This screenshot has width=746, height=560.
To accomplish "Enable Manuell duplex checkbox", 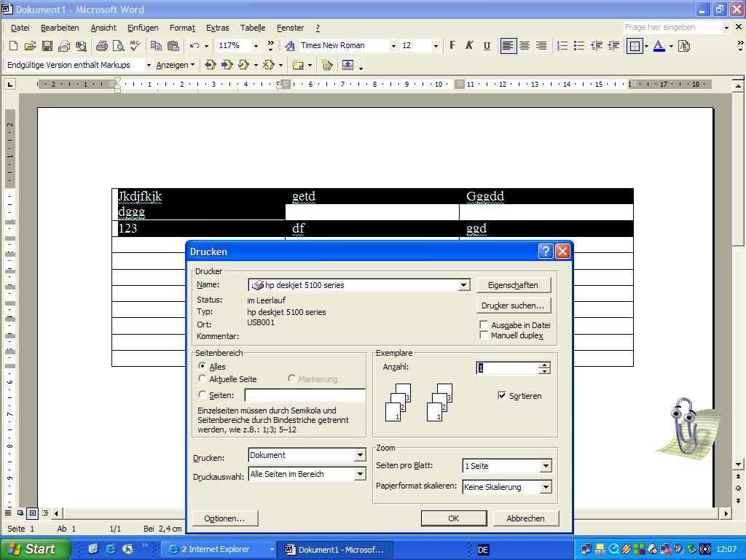I will (484, 335).
